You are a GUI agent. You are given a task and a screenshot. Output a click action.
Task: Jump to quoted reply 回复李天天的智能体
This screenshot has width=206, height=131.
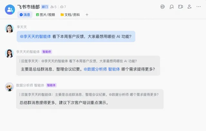pyautogui.click(x=89, y=95)
